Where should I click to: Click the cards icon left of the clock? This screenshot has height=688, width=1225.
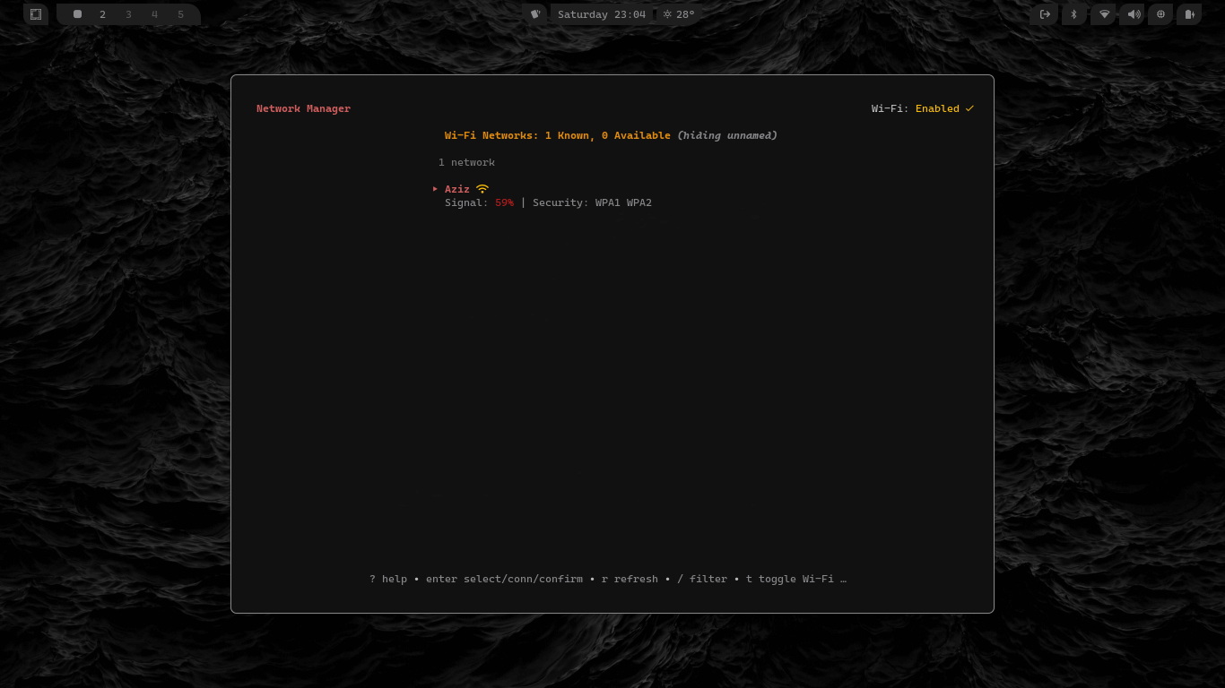pyautogui.click(x=535, y=14)
